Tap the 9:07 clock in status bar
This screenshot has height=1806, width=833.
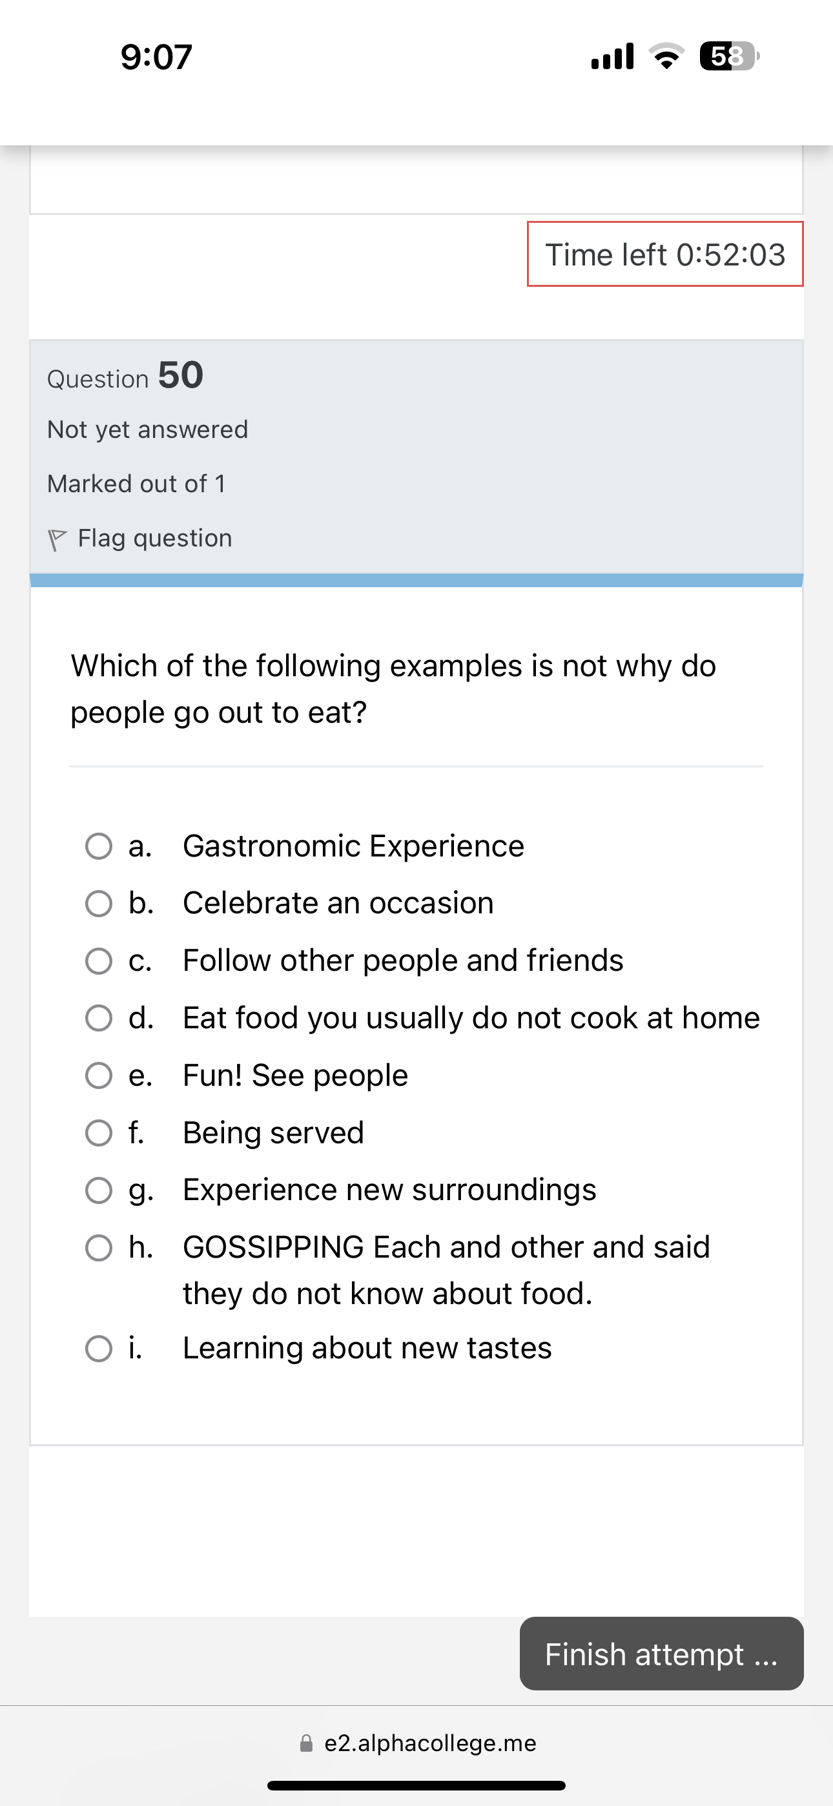tap(156, 57)
